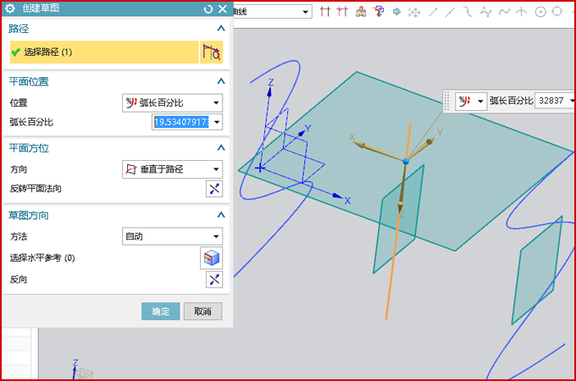576x381 pixels.
Task: Click the 确定 button
Action: coord(160,312)
